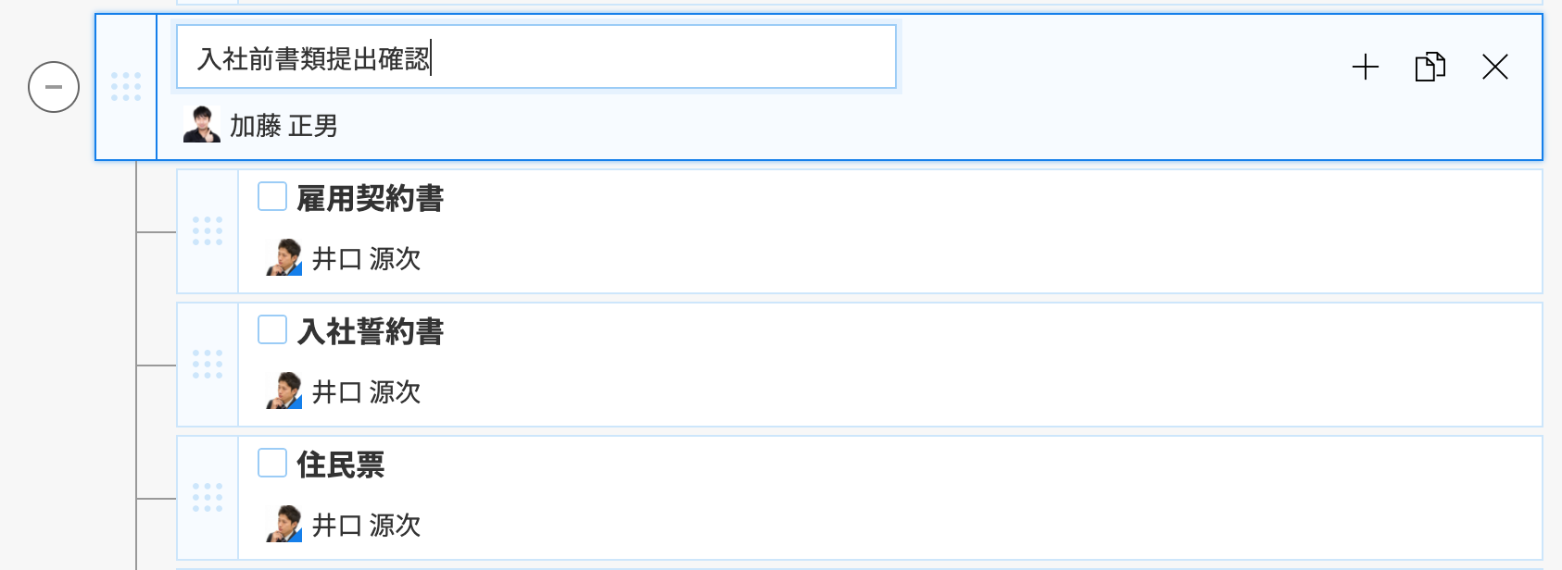Click the drag handle of 雇用契約書 row
Screen dimensions: 1562x570
(208, 231)
